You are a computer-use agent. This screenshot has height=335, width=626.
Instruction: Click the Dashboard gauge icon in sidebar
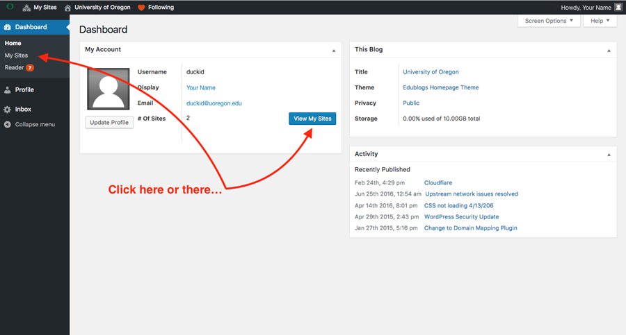click(x=8, y=27)
